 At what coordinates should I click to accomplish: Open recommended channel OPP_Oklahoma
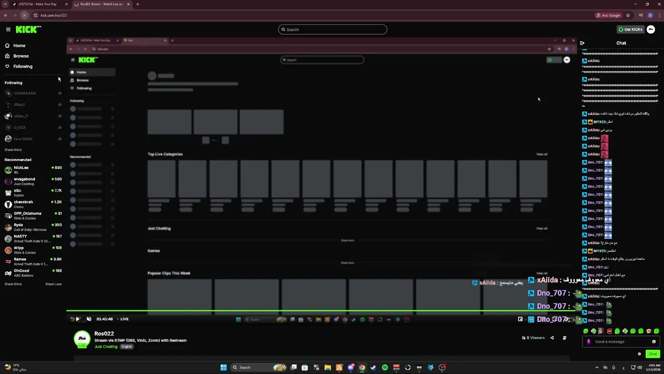(x=33, y=216)
